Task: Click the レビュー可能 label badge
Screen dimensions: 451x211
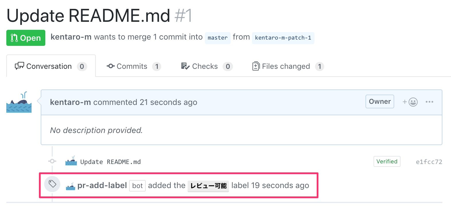Action: 208,185
